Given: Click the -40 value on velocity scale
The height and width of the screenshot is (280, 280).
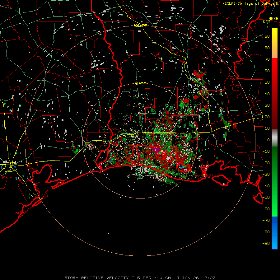Looking at the screenshot, I should click(x=266, y=186).
